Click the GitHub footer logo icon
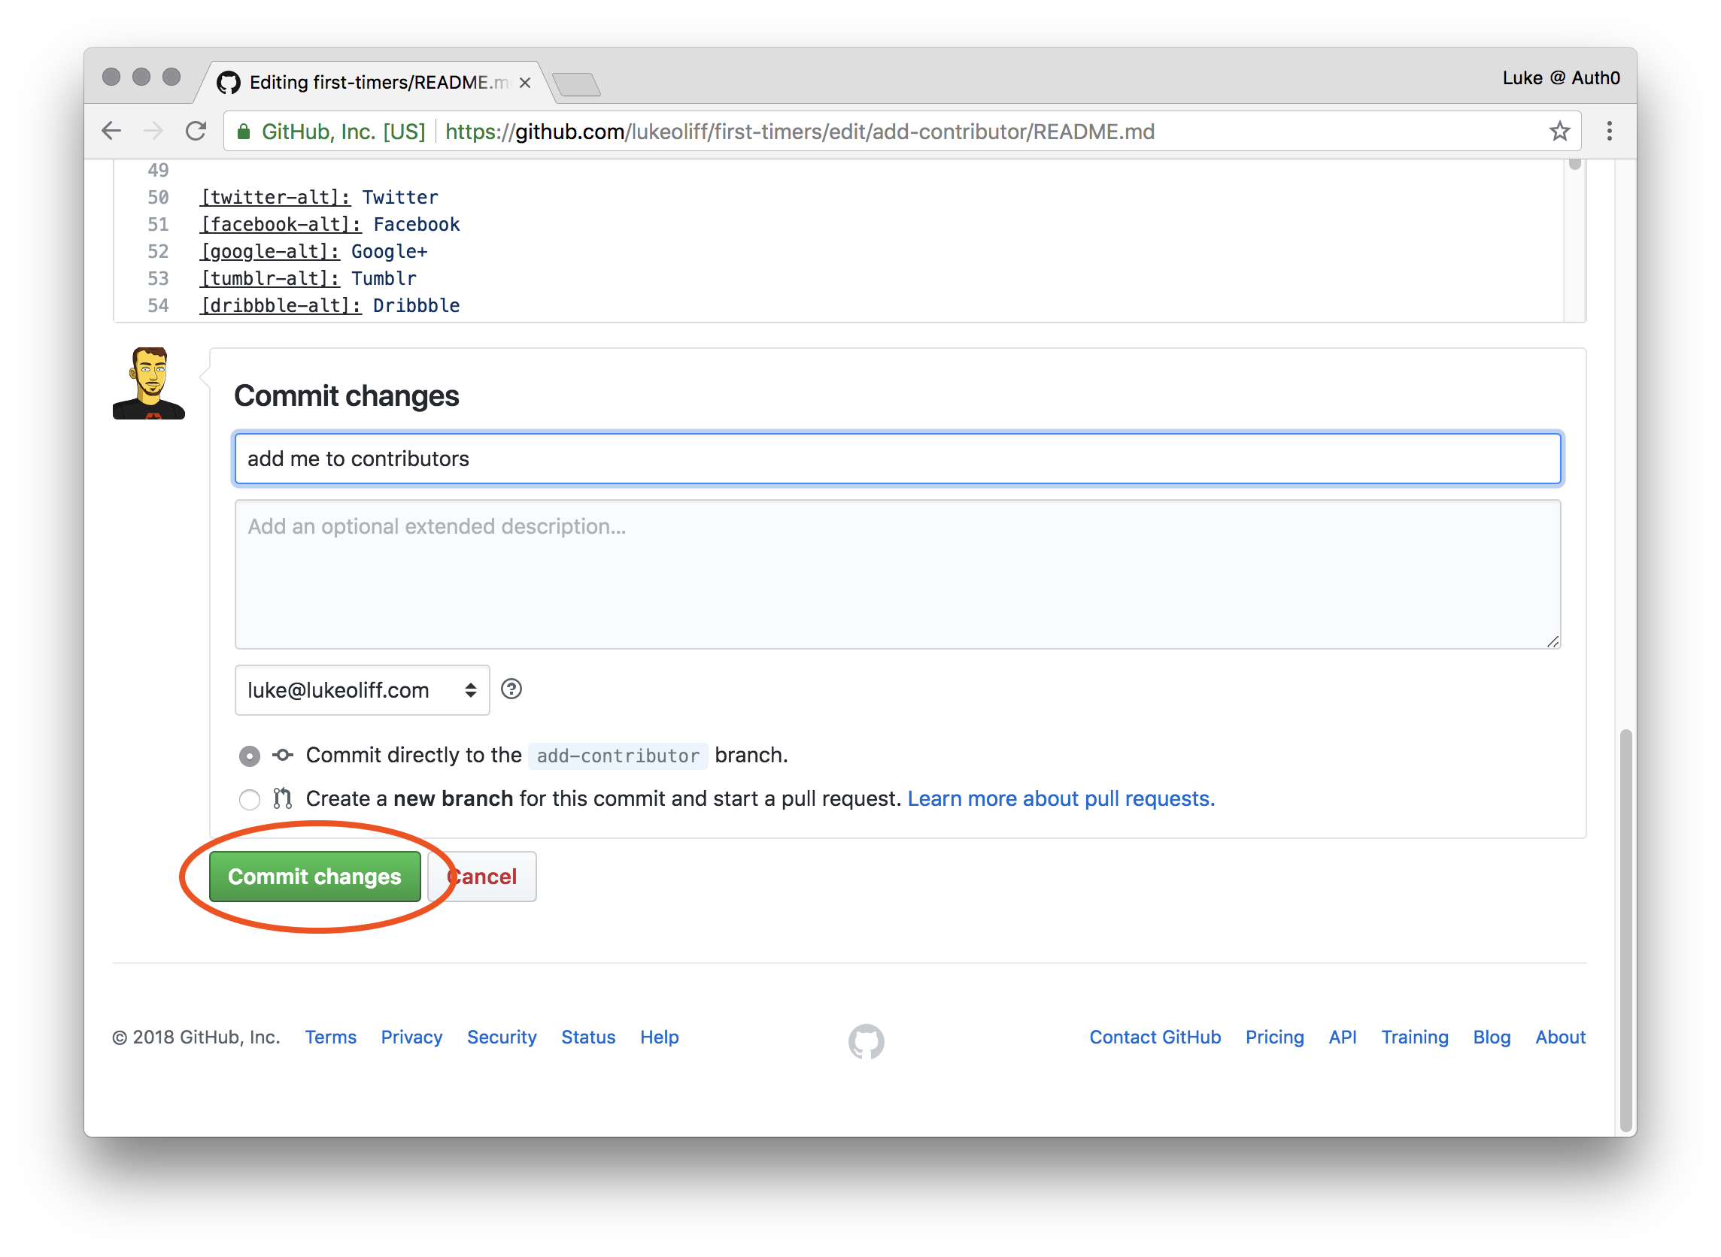Image resolution: width=1721 pixels, height=1257 pixels. (x=866, y=1040)
